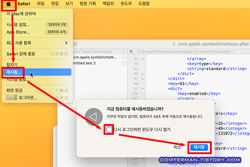Screen dimensions: 250x167
Task: Close untitled text 2 document
Action: coord(124,63)
